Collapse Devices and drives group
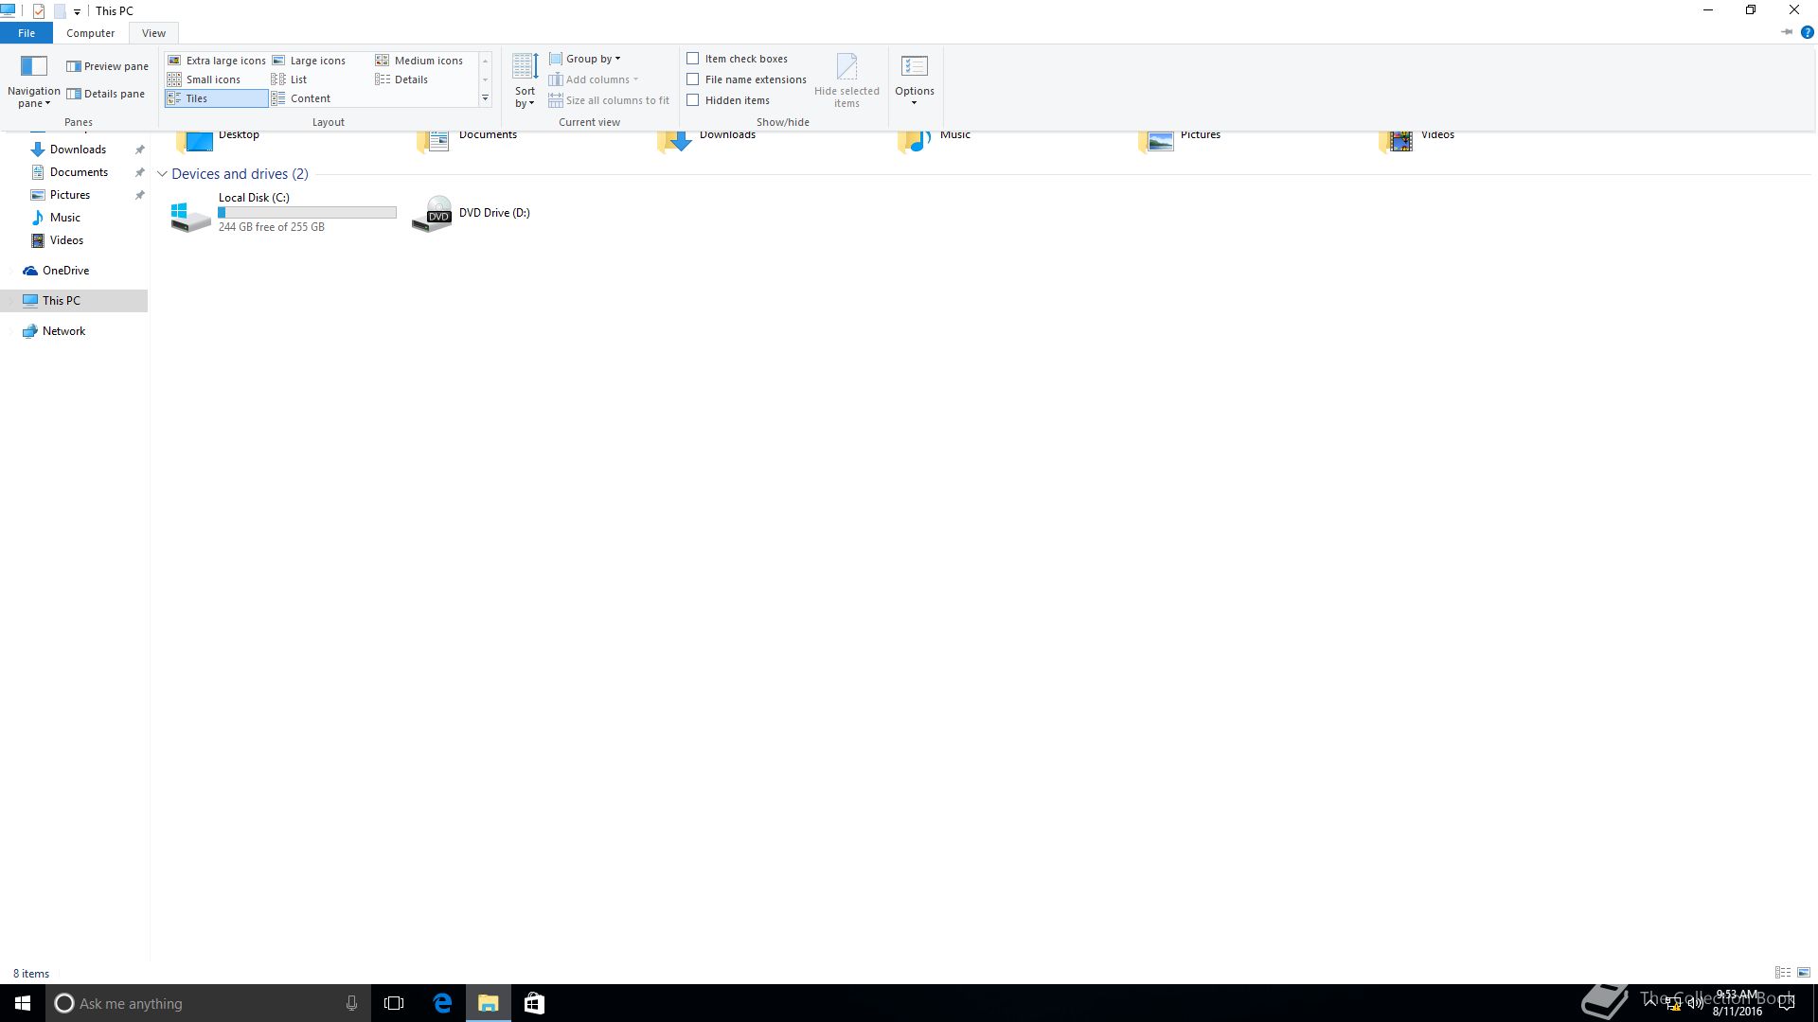Screen dimensions: 1818x1022 pyautogui.click(x=162, y=174)
